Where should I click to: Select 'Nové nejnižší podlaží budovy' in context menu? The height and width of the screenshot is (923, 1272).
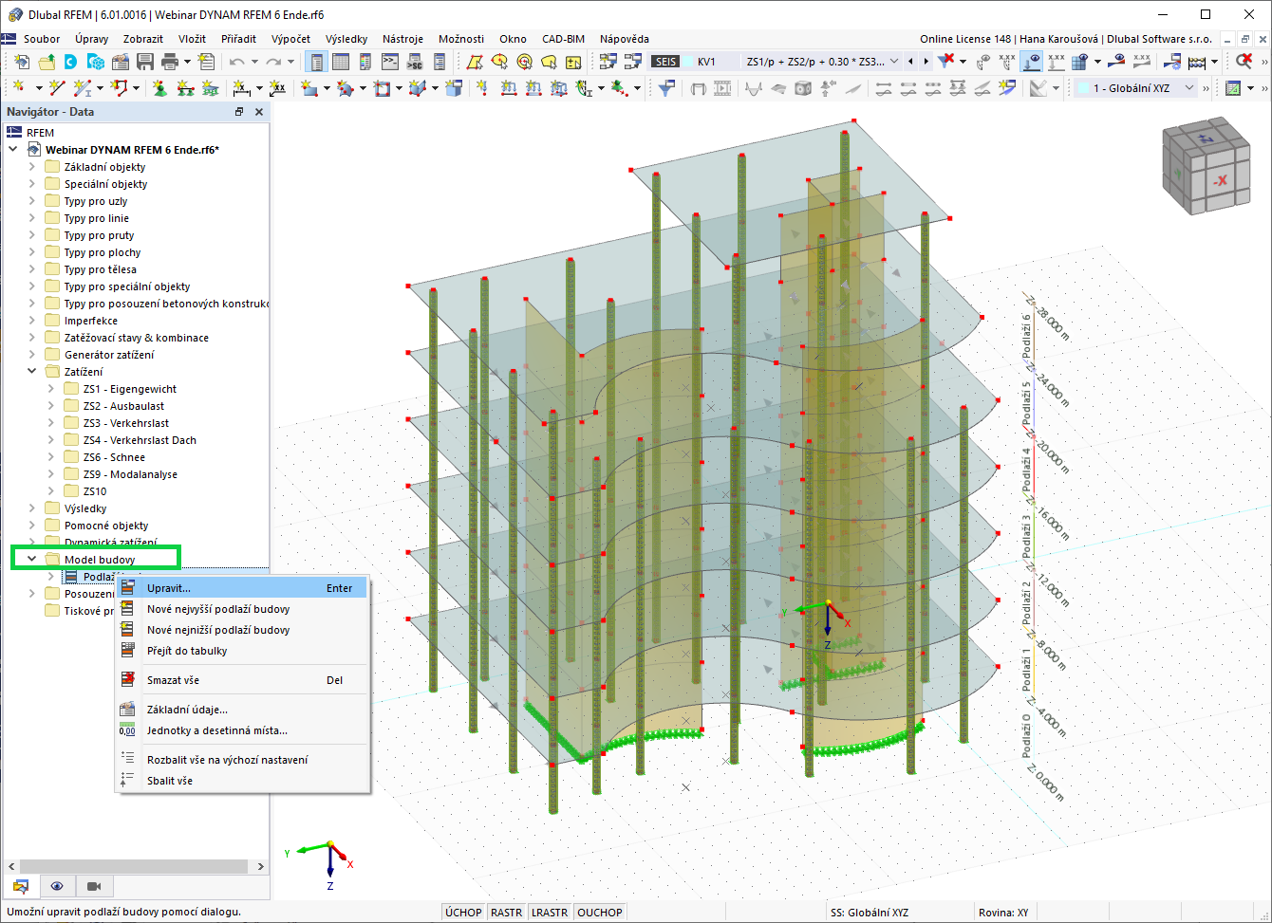(242, 630)
